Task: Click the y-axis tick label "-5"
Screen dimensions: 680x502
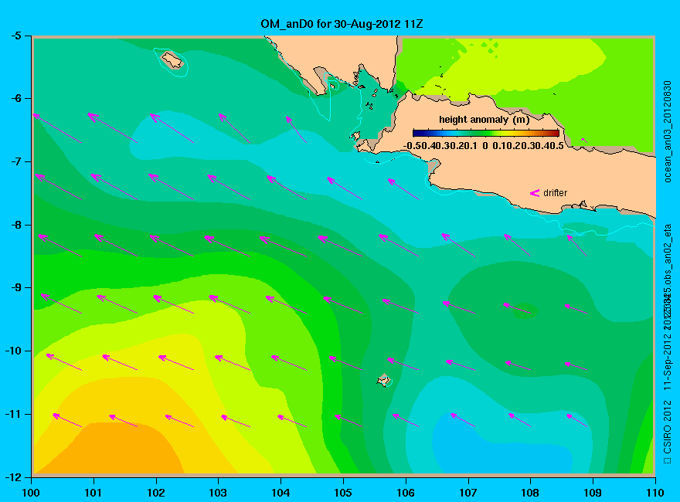Action: (15, 36)
